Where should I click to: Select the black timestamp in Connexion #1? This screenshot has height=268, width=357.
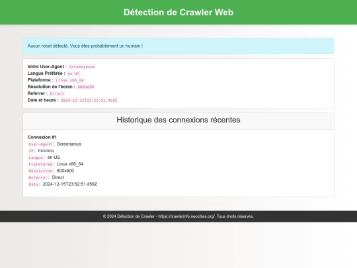click(x=70, y=184)
